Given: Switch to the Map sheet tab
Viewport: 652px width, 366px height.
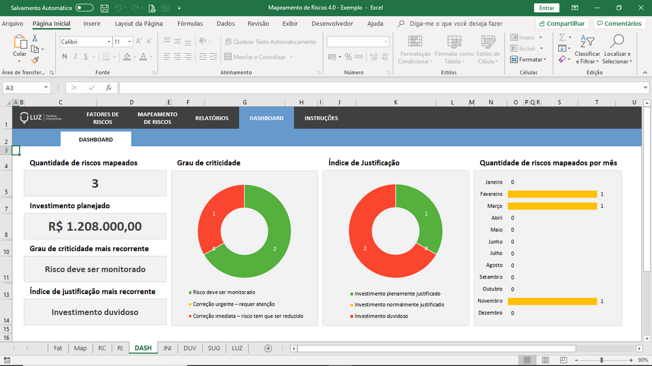Looking at the screenshot, I should point(81,348).
